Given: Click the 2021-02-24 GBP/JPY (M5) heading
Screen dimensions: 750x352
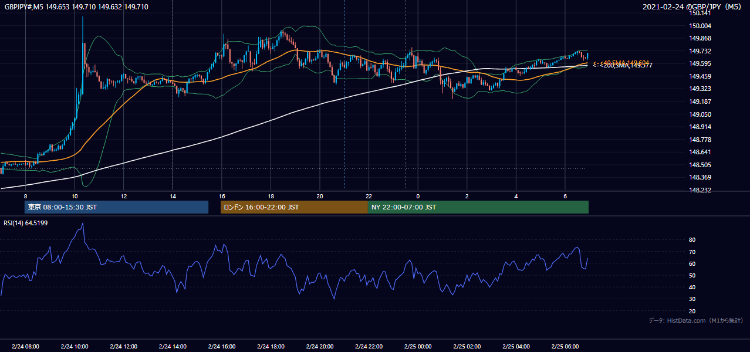Looking at the screenshot, I should click(x=693, y=6).
